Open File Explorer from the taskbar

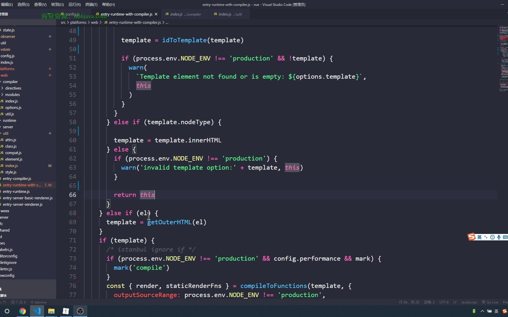[51, 311]
